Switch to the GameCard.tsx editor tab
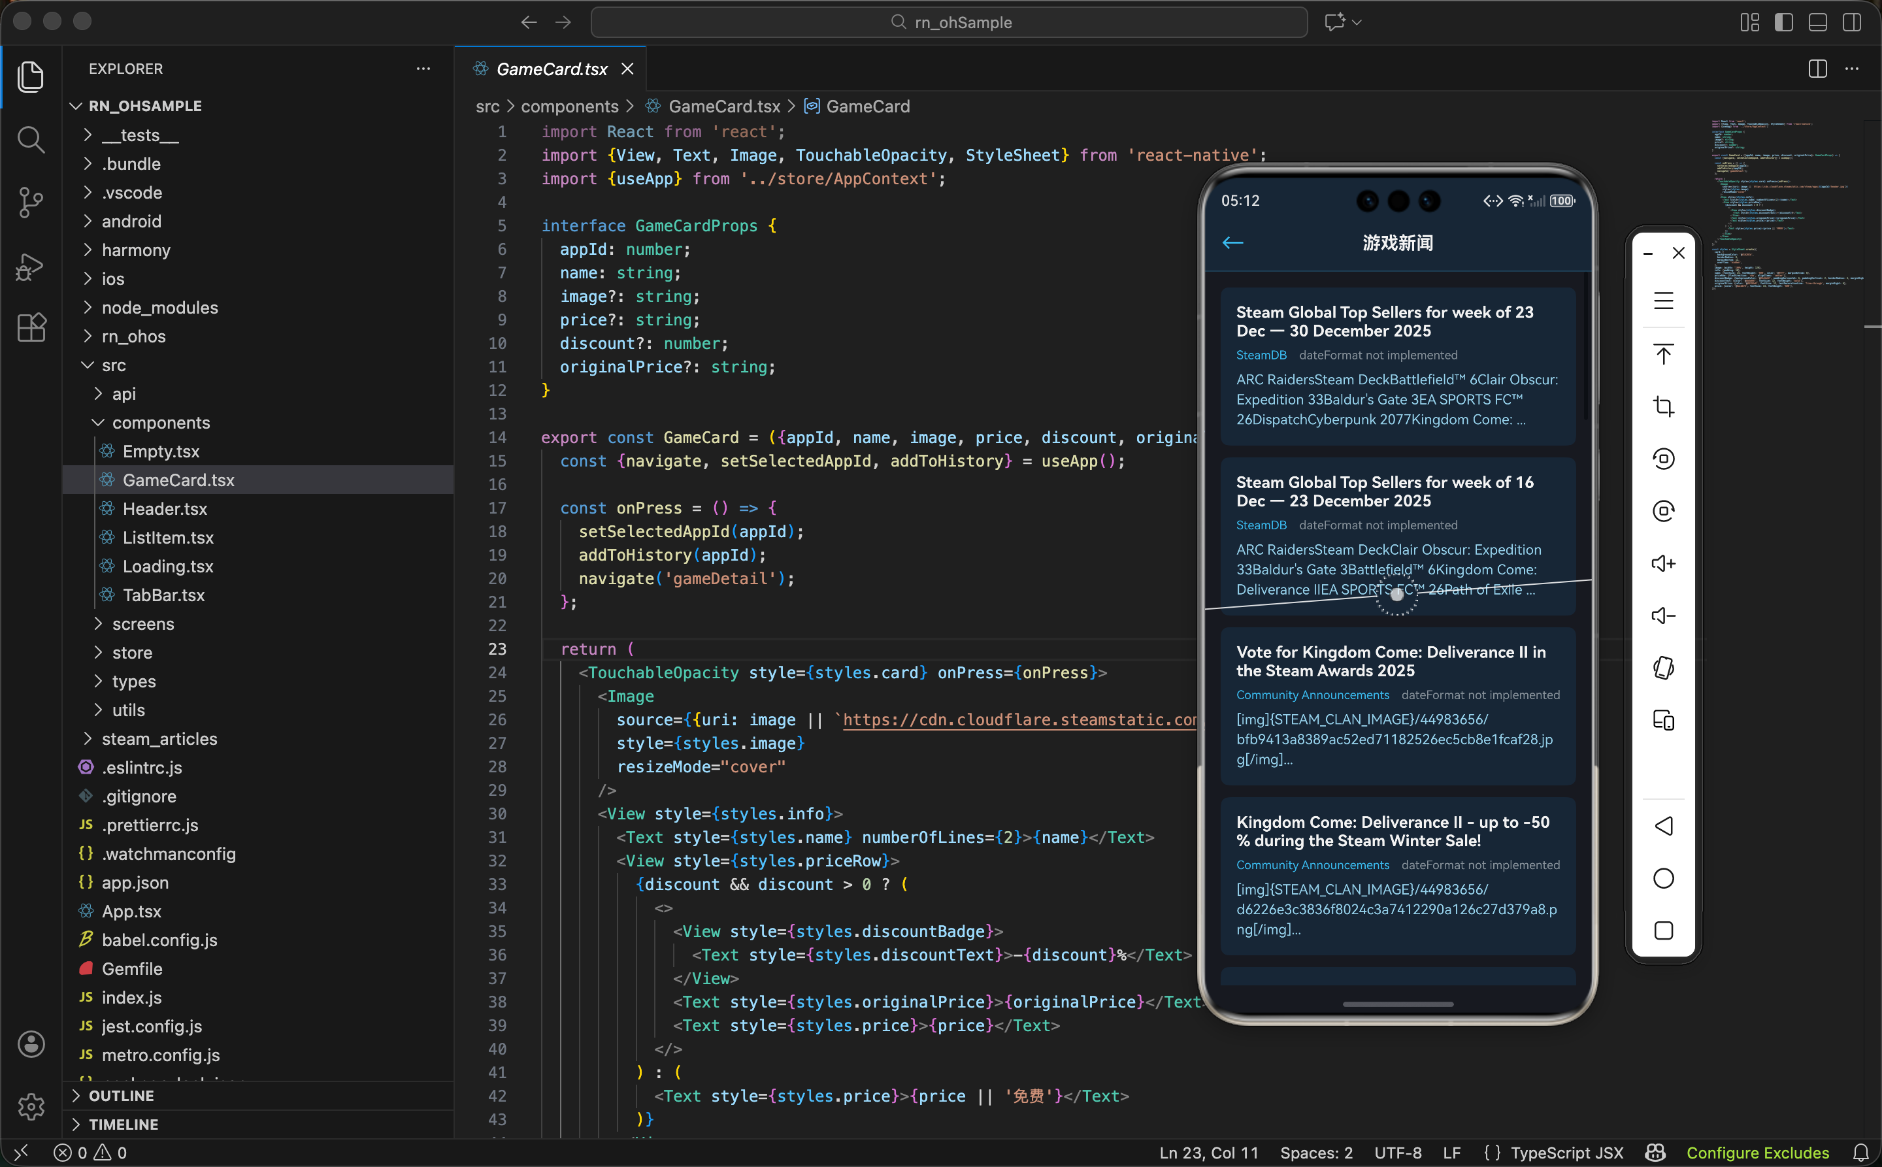Screen dimensions: 1882x1167 click(551, 69)
